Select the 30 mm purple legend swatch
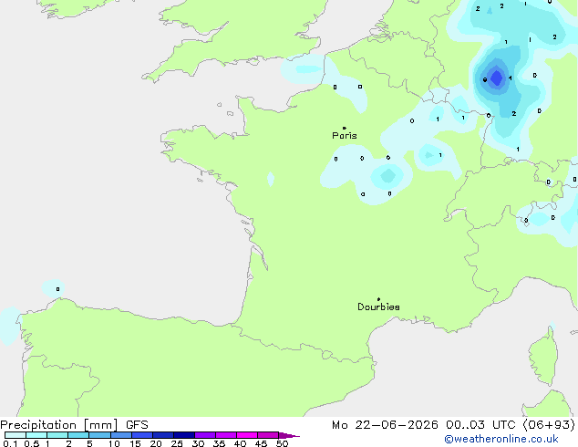 (205, 435)
